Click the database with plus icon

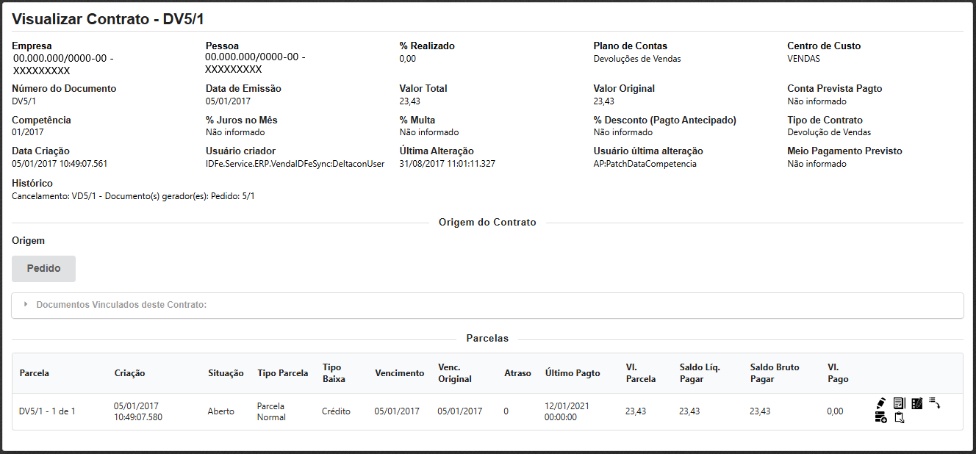pyautogui.click(x=880, y=418)
